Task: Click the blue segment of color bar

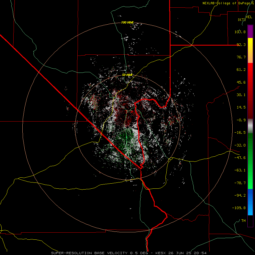Action: click(250, 202)
